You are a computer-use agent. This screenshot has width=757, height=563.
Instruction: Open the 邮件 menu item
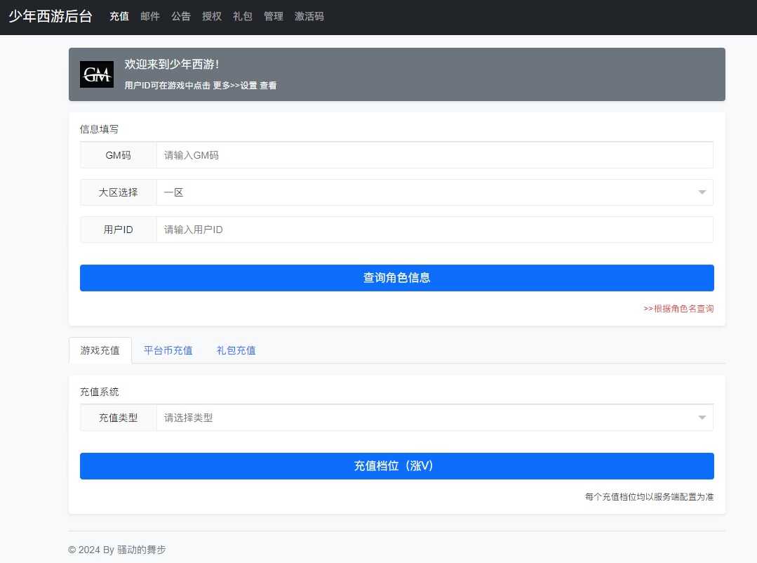click(x=149, y=16)
